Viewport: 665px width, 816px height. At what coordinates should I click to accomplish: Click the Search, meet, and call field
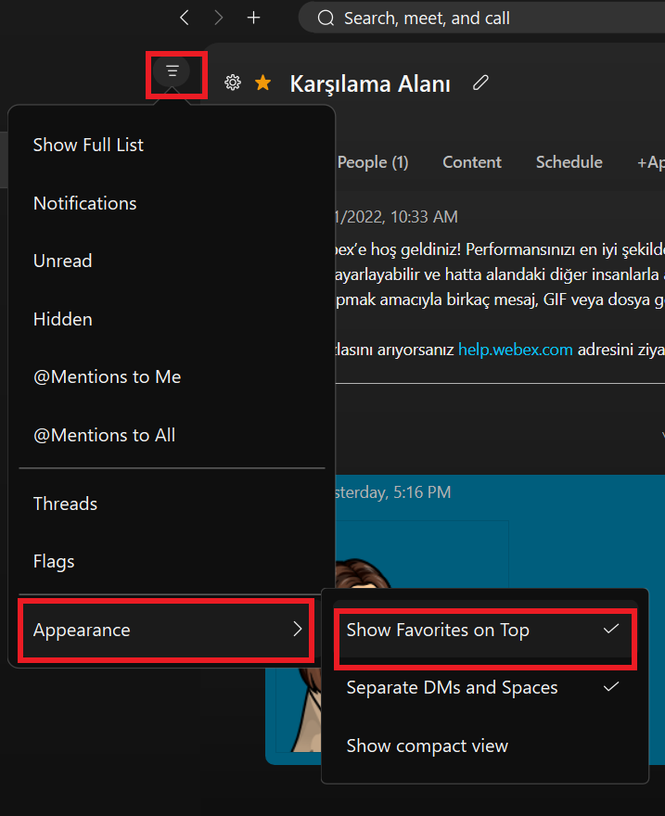click(x=482, y=18)
